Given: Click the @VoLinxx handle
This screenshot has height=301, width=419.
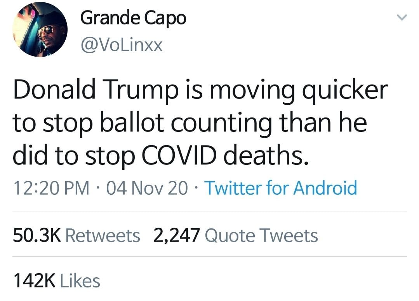Looking at the screenshot, I should tap(121, 45).
